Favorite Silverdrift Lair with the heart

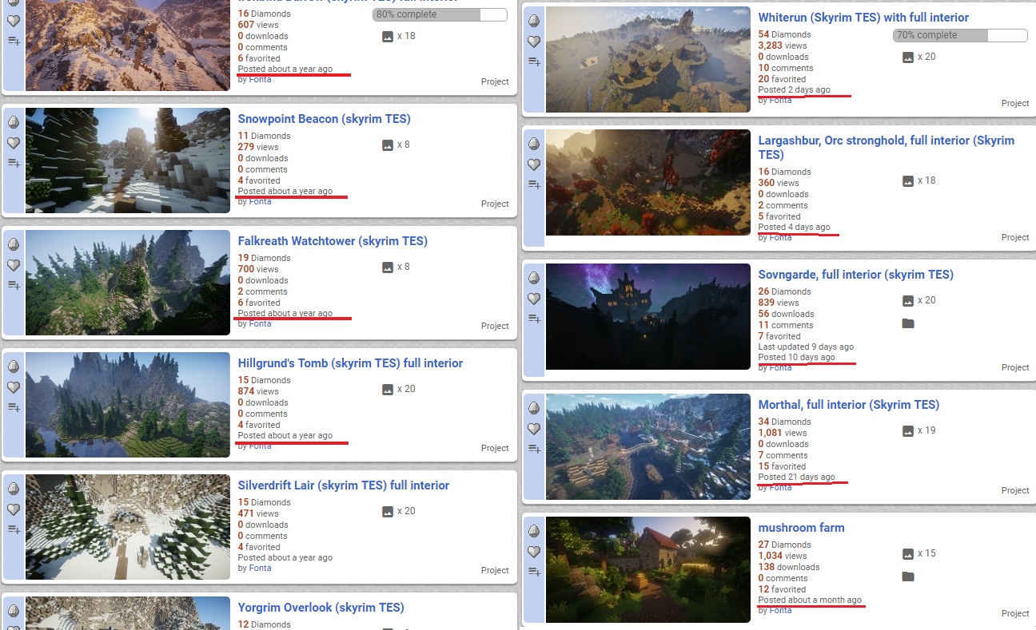pos(14,509)
